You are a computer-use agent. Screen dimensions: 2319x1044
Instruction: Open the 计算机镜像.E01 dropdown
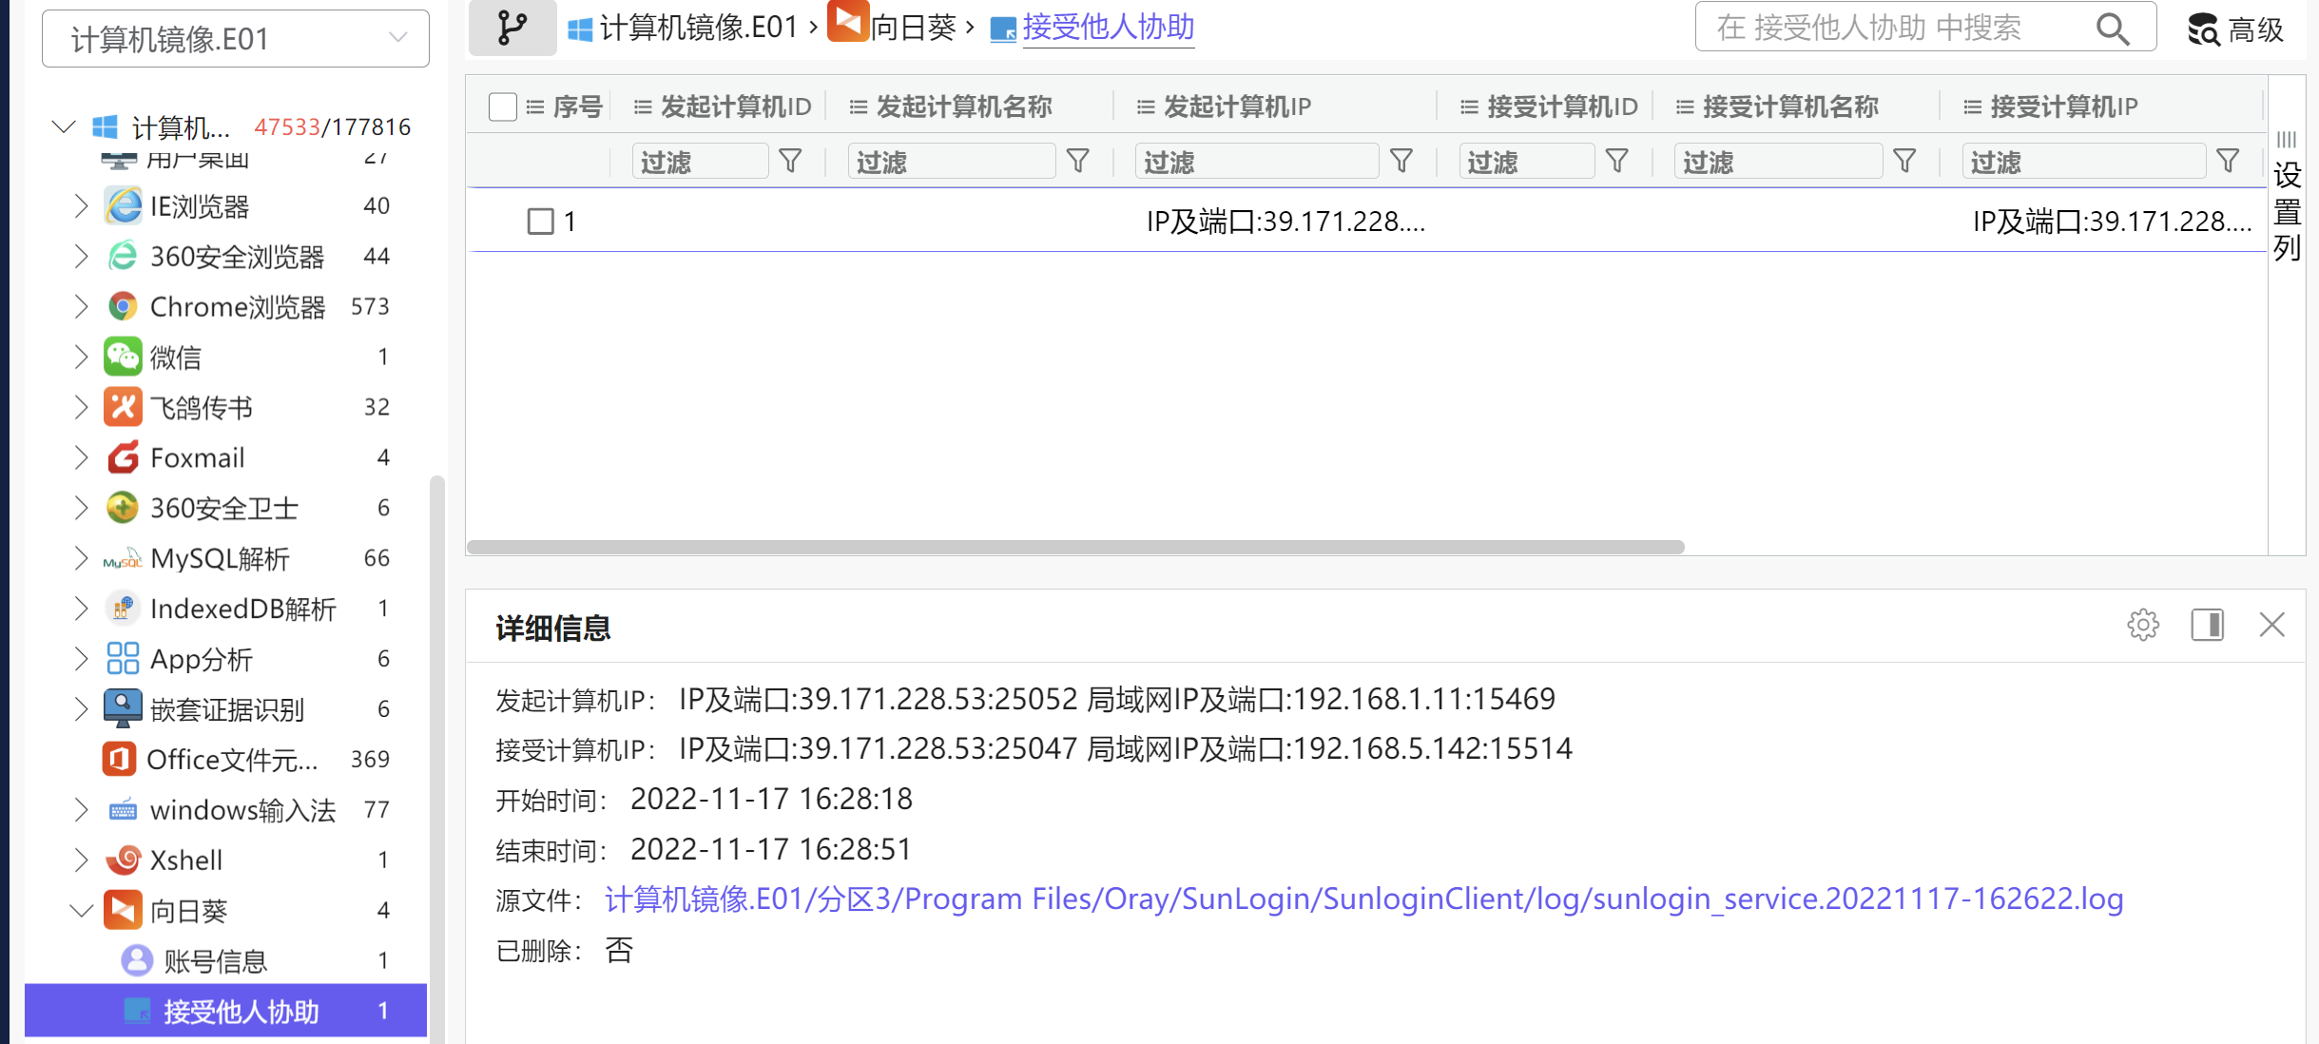(x=236, y=39)
